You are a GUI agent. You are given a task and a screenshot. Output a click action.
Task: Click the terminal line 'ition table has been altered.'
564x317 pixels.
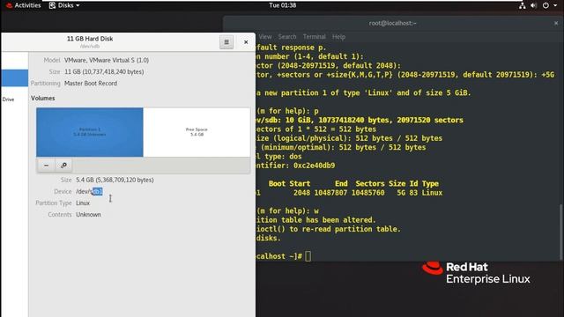click(315, 220)
